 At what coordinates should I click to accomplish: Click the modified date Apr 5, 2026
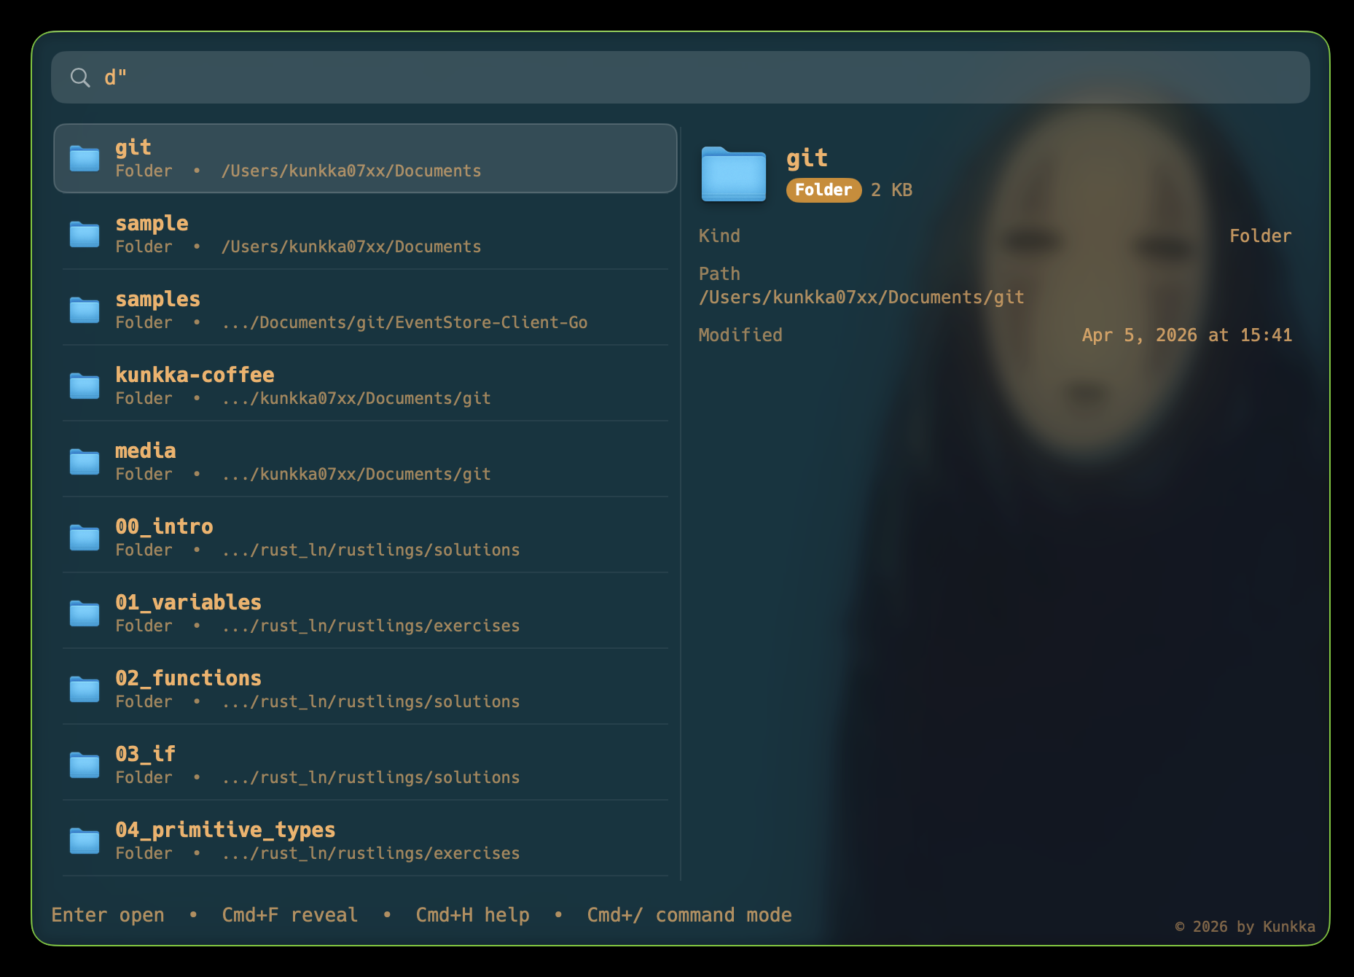click(x=1186, y=335)
